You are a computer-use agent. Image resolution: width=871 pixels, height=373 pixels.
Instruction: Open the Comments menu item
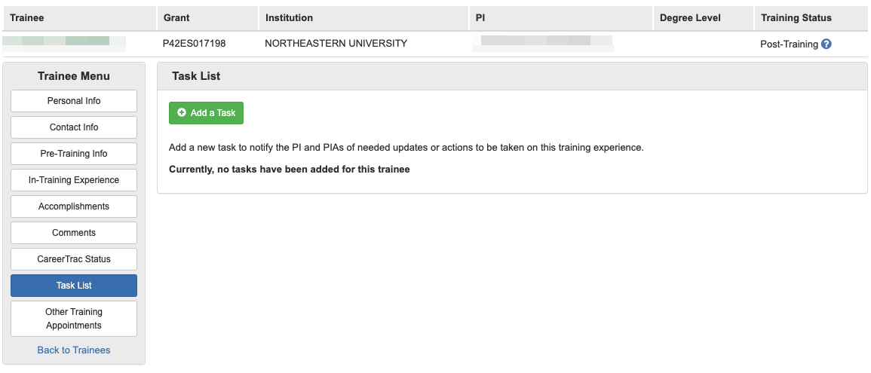click(x=74, y=233)
